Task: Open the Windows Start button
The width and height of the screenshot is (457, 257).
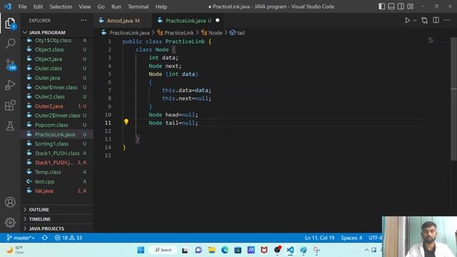Action: (x=141, y=250)
